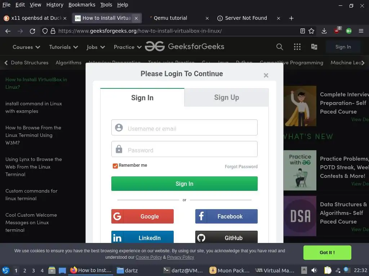The width and height of the screenshot is (369, 276).
Task: Open the apps grid icon
Action: pos(297,47)
